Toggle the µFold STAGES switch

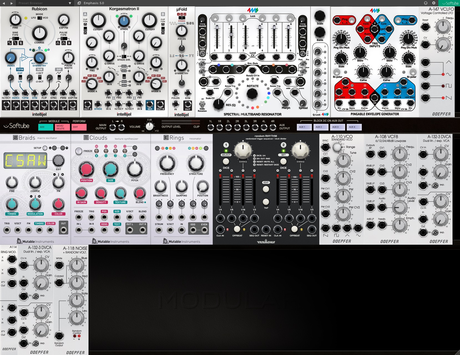182,18
